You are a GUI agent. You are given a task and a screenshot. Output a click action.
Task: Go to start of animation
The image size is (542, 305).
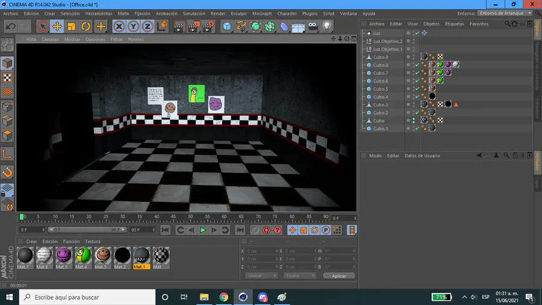click(x=165, y=230)
